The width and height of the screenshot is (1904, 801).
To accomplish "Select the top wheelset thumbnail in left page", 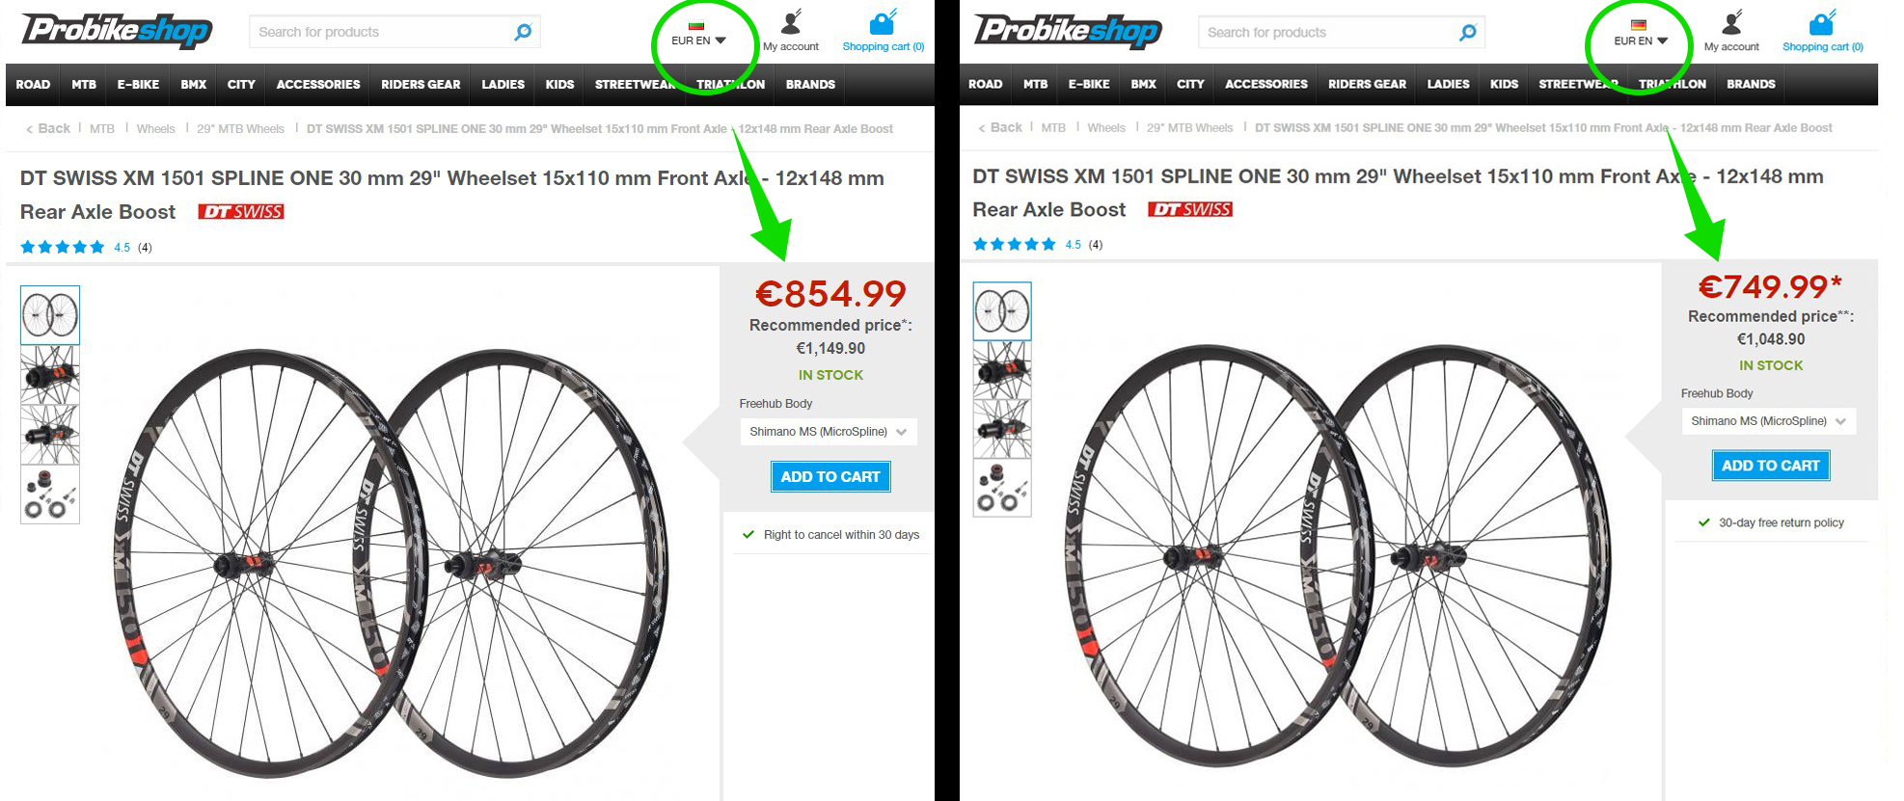I will (x=50, y=315).
